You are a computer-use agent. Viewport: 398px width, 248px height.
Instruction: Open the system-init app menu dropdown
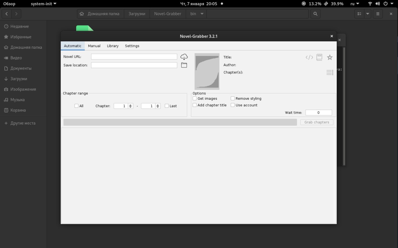tap(44, 4)
